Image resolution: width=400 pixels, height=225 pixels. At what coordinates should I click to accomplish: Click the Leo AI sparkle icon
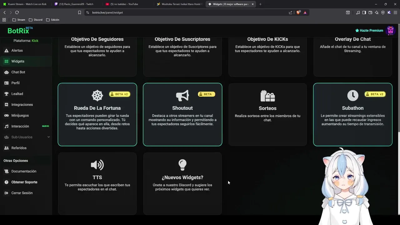[377, 12]
